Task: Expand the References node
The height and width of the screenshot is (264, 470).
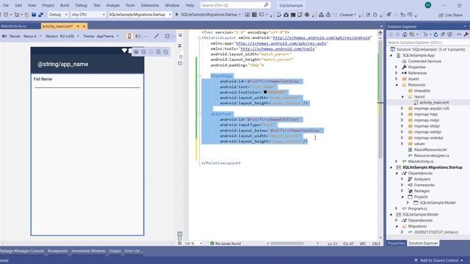Action: click(397, 73)
